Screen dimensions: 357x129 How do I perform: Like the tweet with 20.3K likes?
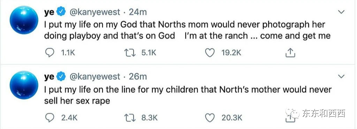point(210,117)
